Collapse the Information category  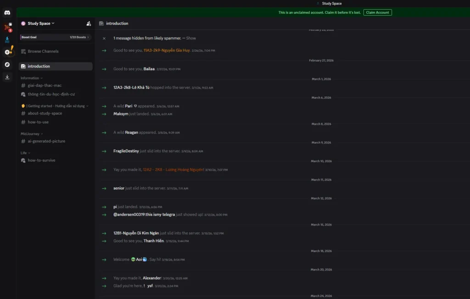[30, 78]
